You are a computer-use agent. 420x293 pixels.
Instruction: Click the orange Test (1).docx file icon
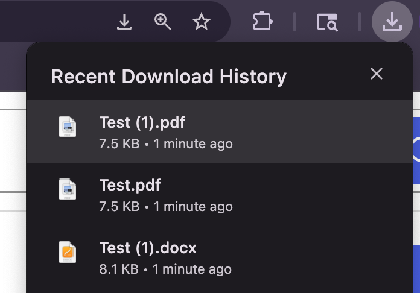tap(68, 252)
